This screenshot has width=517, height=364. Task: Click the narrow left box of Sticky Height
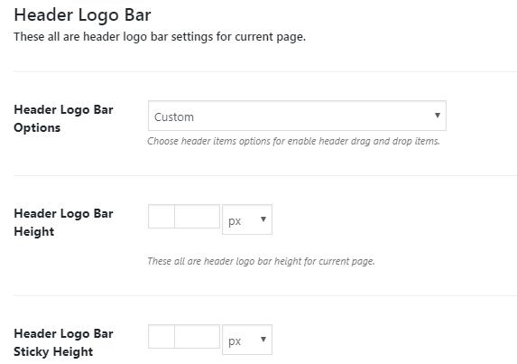[162, 336]
